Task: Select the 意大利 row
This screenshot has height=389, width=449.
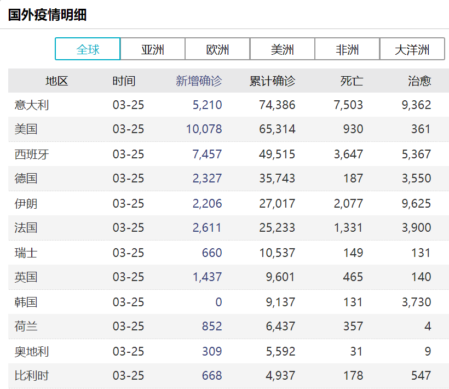Action: [228, 105]
